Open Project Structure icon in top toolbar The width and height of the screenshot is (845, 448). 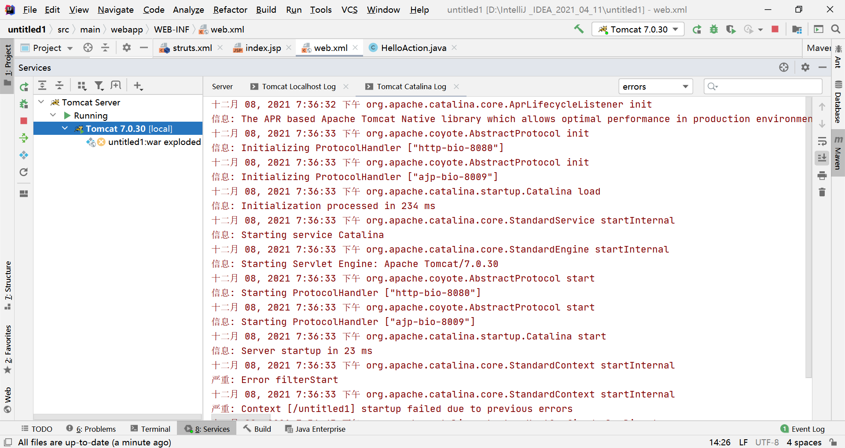[x=797, y=29]
